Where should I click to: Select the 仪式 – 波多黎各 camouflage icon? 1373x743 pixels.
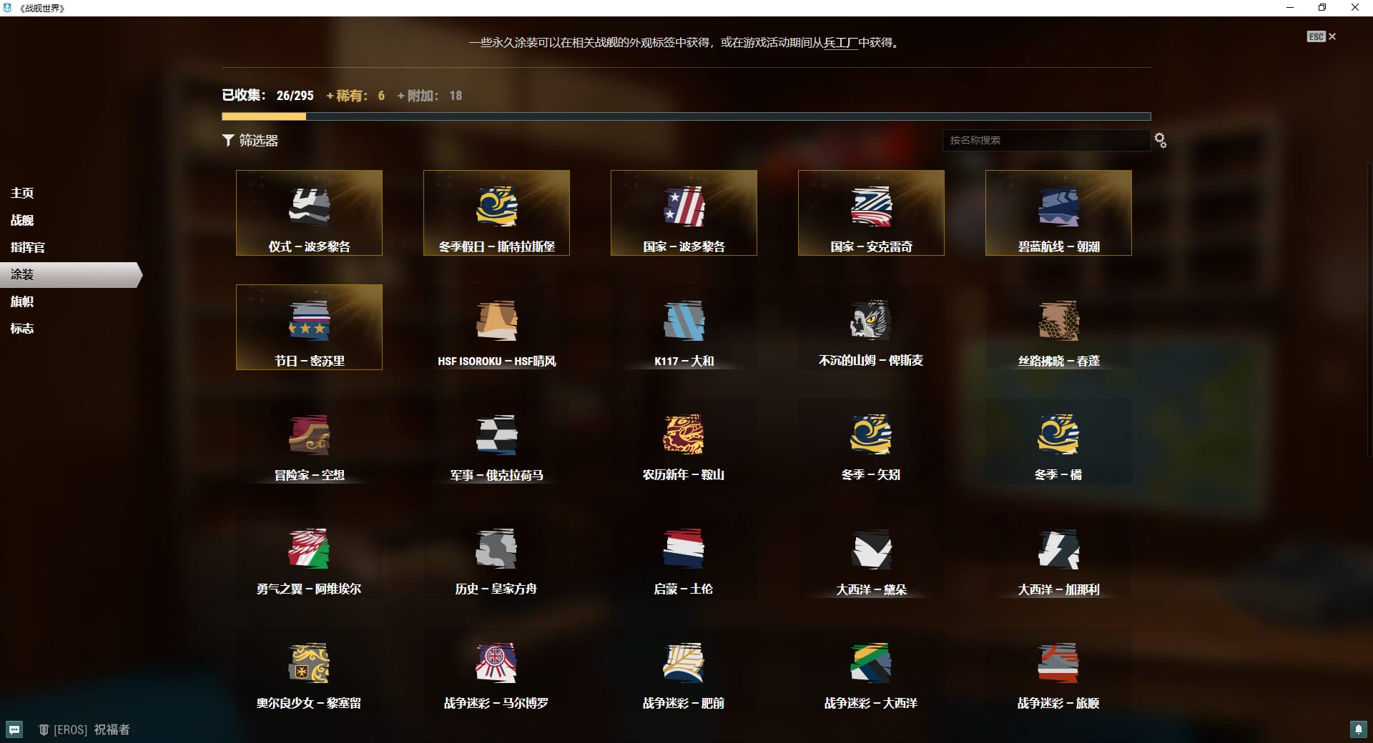click(x=309, y=207)
